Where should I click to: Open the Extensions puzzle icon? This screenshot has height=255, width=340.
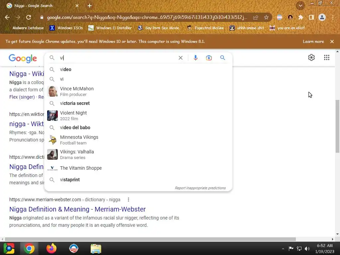(x=300, y=17)
